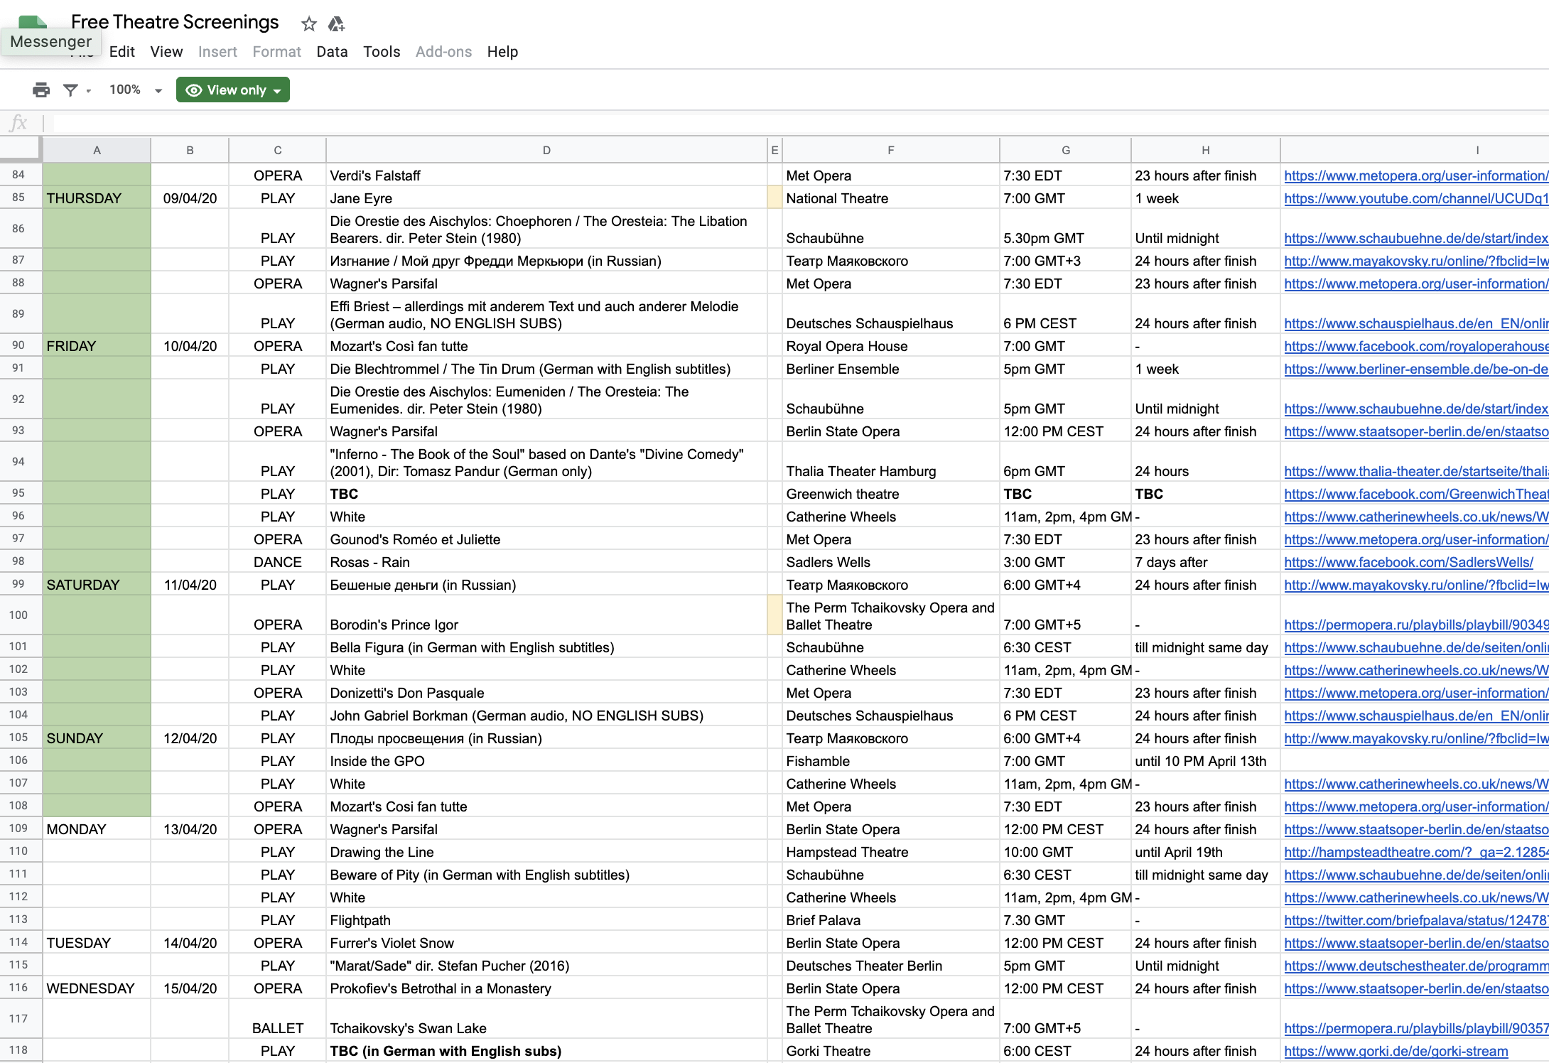Open the permopera.ru link for Swan Lake

click(1416, 1028)
